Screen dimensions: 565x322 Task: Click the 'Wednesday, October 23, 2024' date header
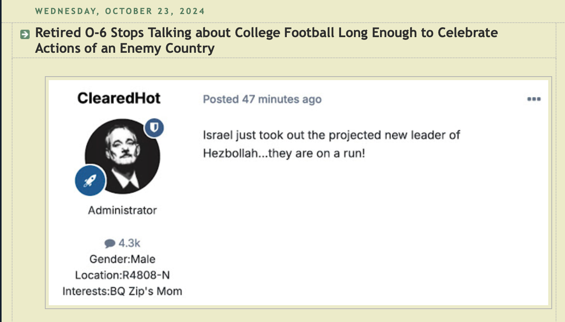pyautogui.click(x=119, y=11)
